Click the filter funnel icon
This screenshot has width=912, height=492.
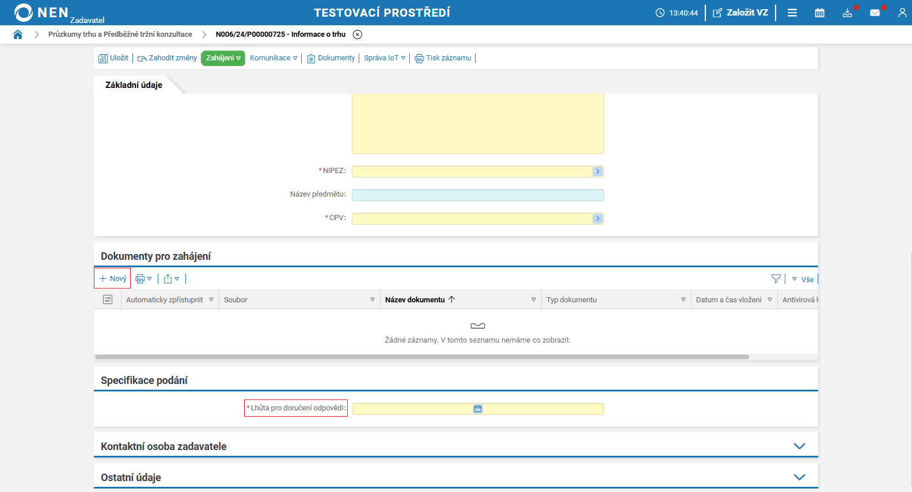coord(776,279)
